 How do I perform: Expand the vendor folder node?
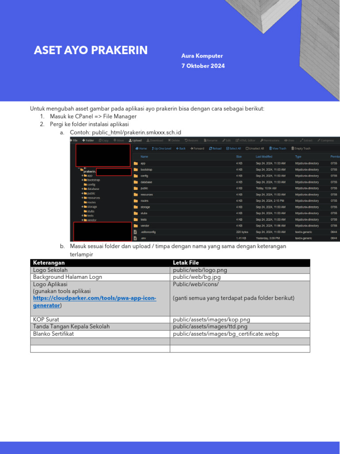pyautogui.click(x=82, y=220)
